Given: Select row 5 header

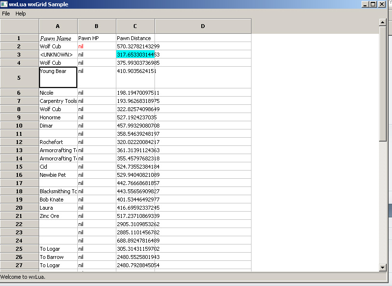Looking at the screenshot, I should [x=19, y=77].
